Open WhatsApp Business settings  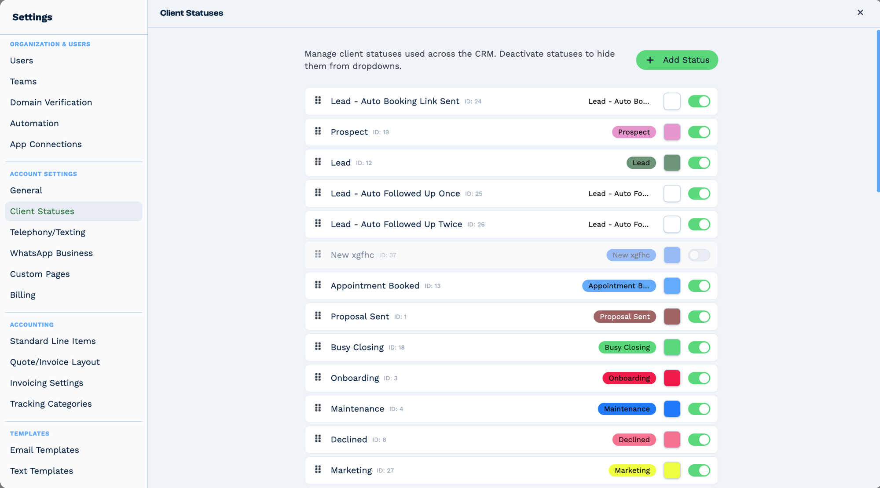click(x=73, y=253)
